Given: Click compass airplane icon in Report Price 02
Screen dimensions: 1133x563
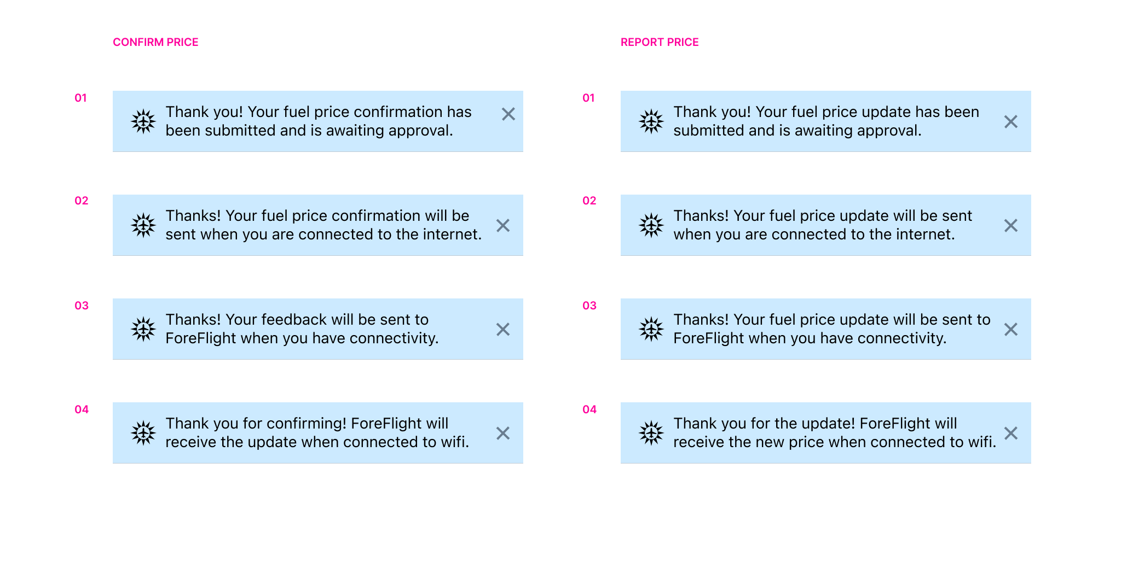Looking at the screenshot, I should click(x=651, y=225).
